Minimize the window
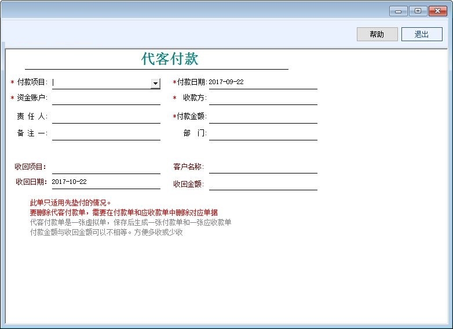 [398, 10]
